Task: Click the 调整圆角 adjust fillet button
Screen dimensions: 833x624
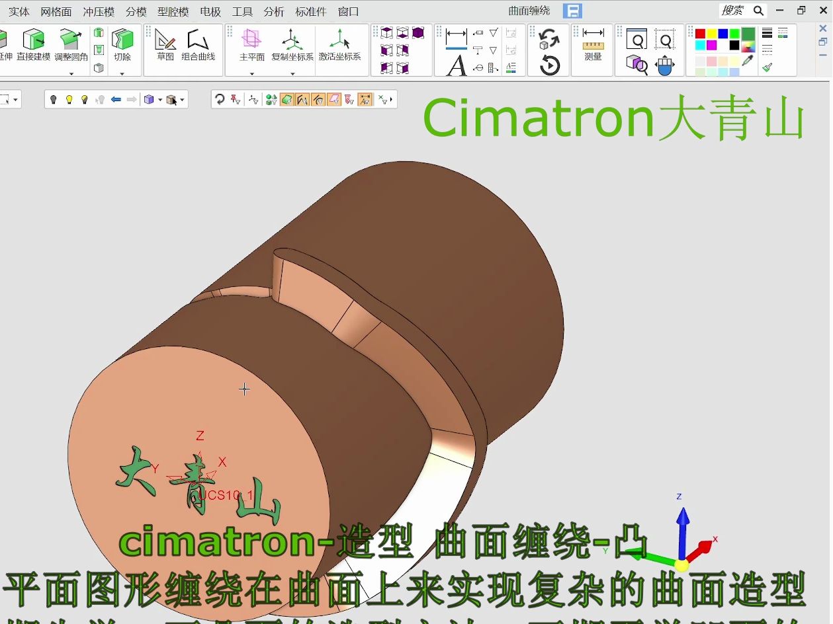Action: 71,45
